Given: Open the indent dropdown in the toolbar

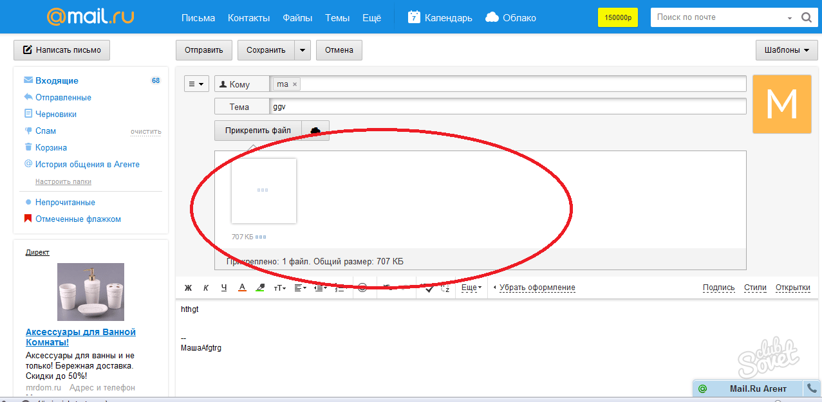Looking at the screenshot, I should coord(321,288).
